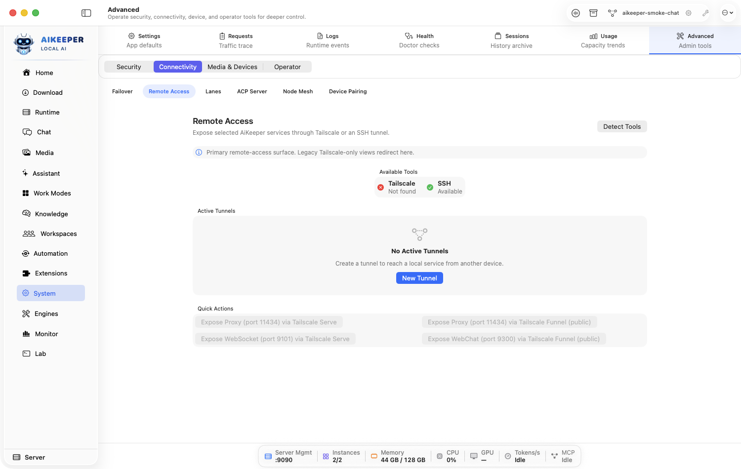Click the MCP Idle status item
Image resolution: width=741 pixels, height=469 pixels.
click(x=563, y=456)
